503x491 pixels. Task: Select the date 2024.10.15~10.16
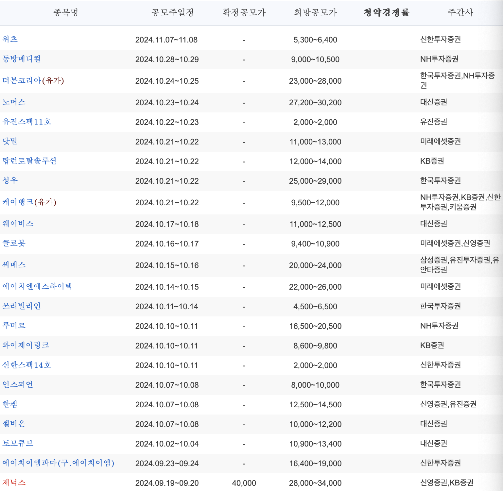click(x=167, y=265)
